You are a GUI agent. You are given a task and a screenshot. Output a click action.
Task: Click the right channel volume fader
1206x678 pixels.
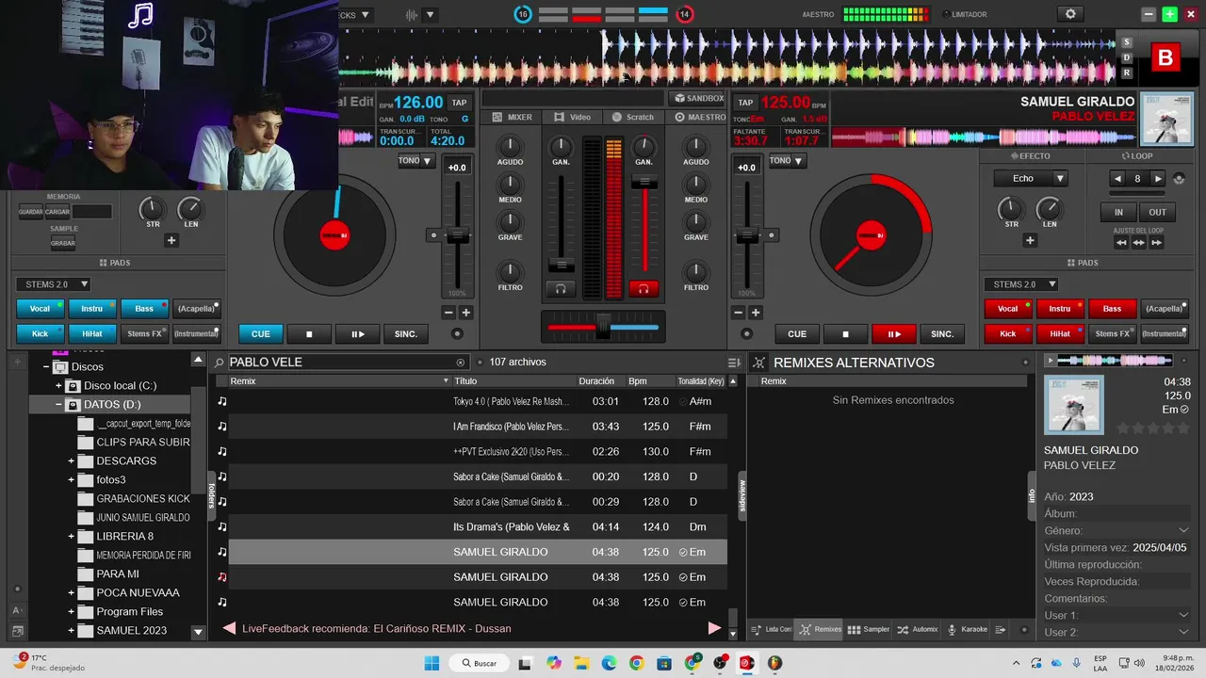[x=644, y=182]
